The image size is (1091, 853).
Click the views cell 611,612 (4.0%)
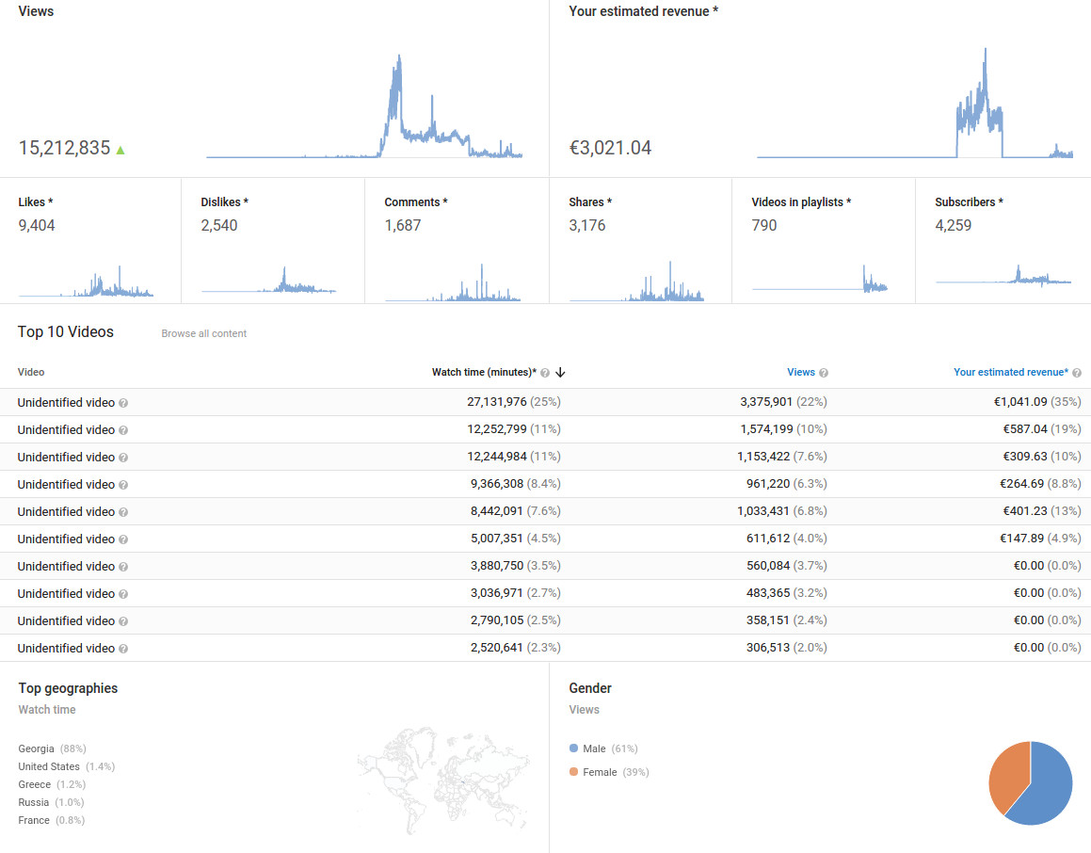(787, 539)
